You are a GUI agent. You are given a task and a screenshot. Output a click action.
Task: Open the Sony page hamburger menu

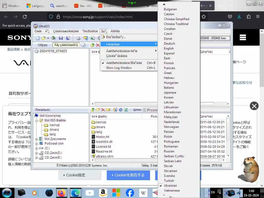coord(243,37)
